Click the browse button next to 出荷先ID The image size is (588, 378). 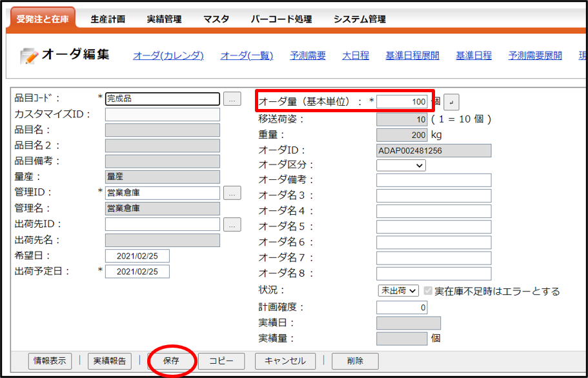(232, 224)
